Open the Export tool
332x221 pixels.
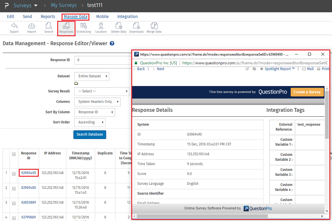[14, 28]
